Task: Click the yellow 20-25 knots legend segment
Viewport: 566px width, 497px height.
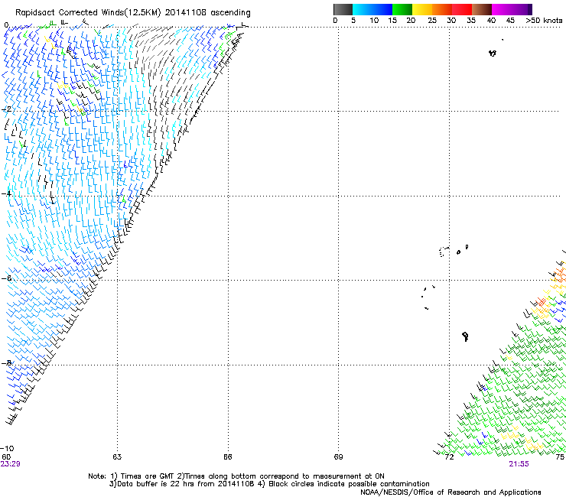Action: [422, 9]
